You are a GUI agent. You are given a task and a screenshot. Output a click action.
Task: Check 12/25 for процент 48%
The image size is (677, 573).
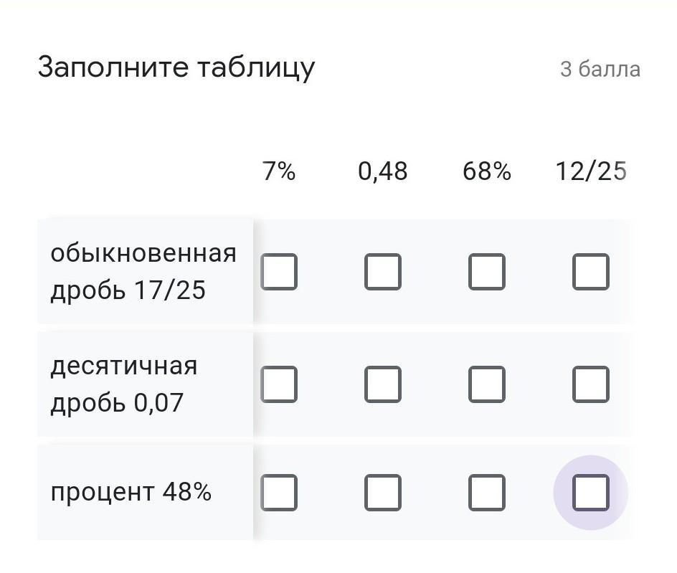pyautogui.click(x=591, y=493)
